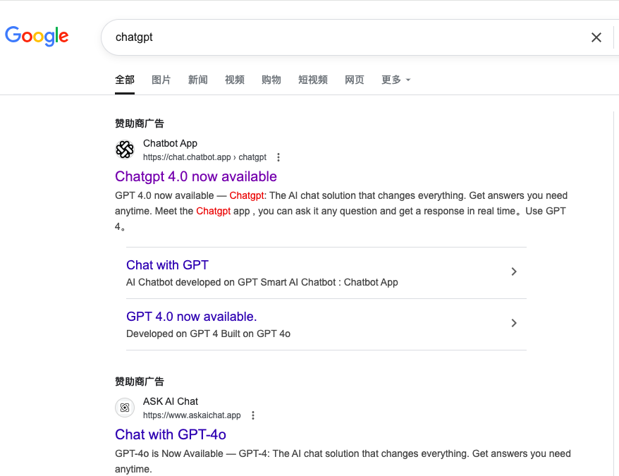Open three-dot menu beside chat.chatbot.app URL
The width and height of the screenshot is (619, 476).
[278, 157]
